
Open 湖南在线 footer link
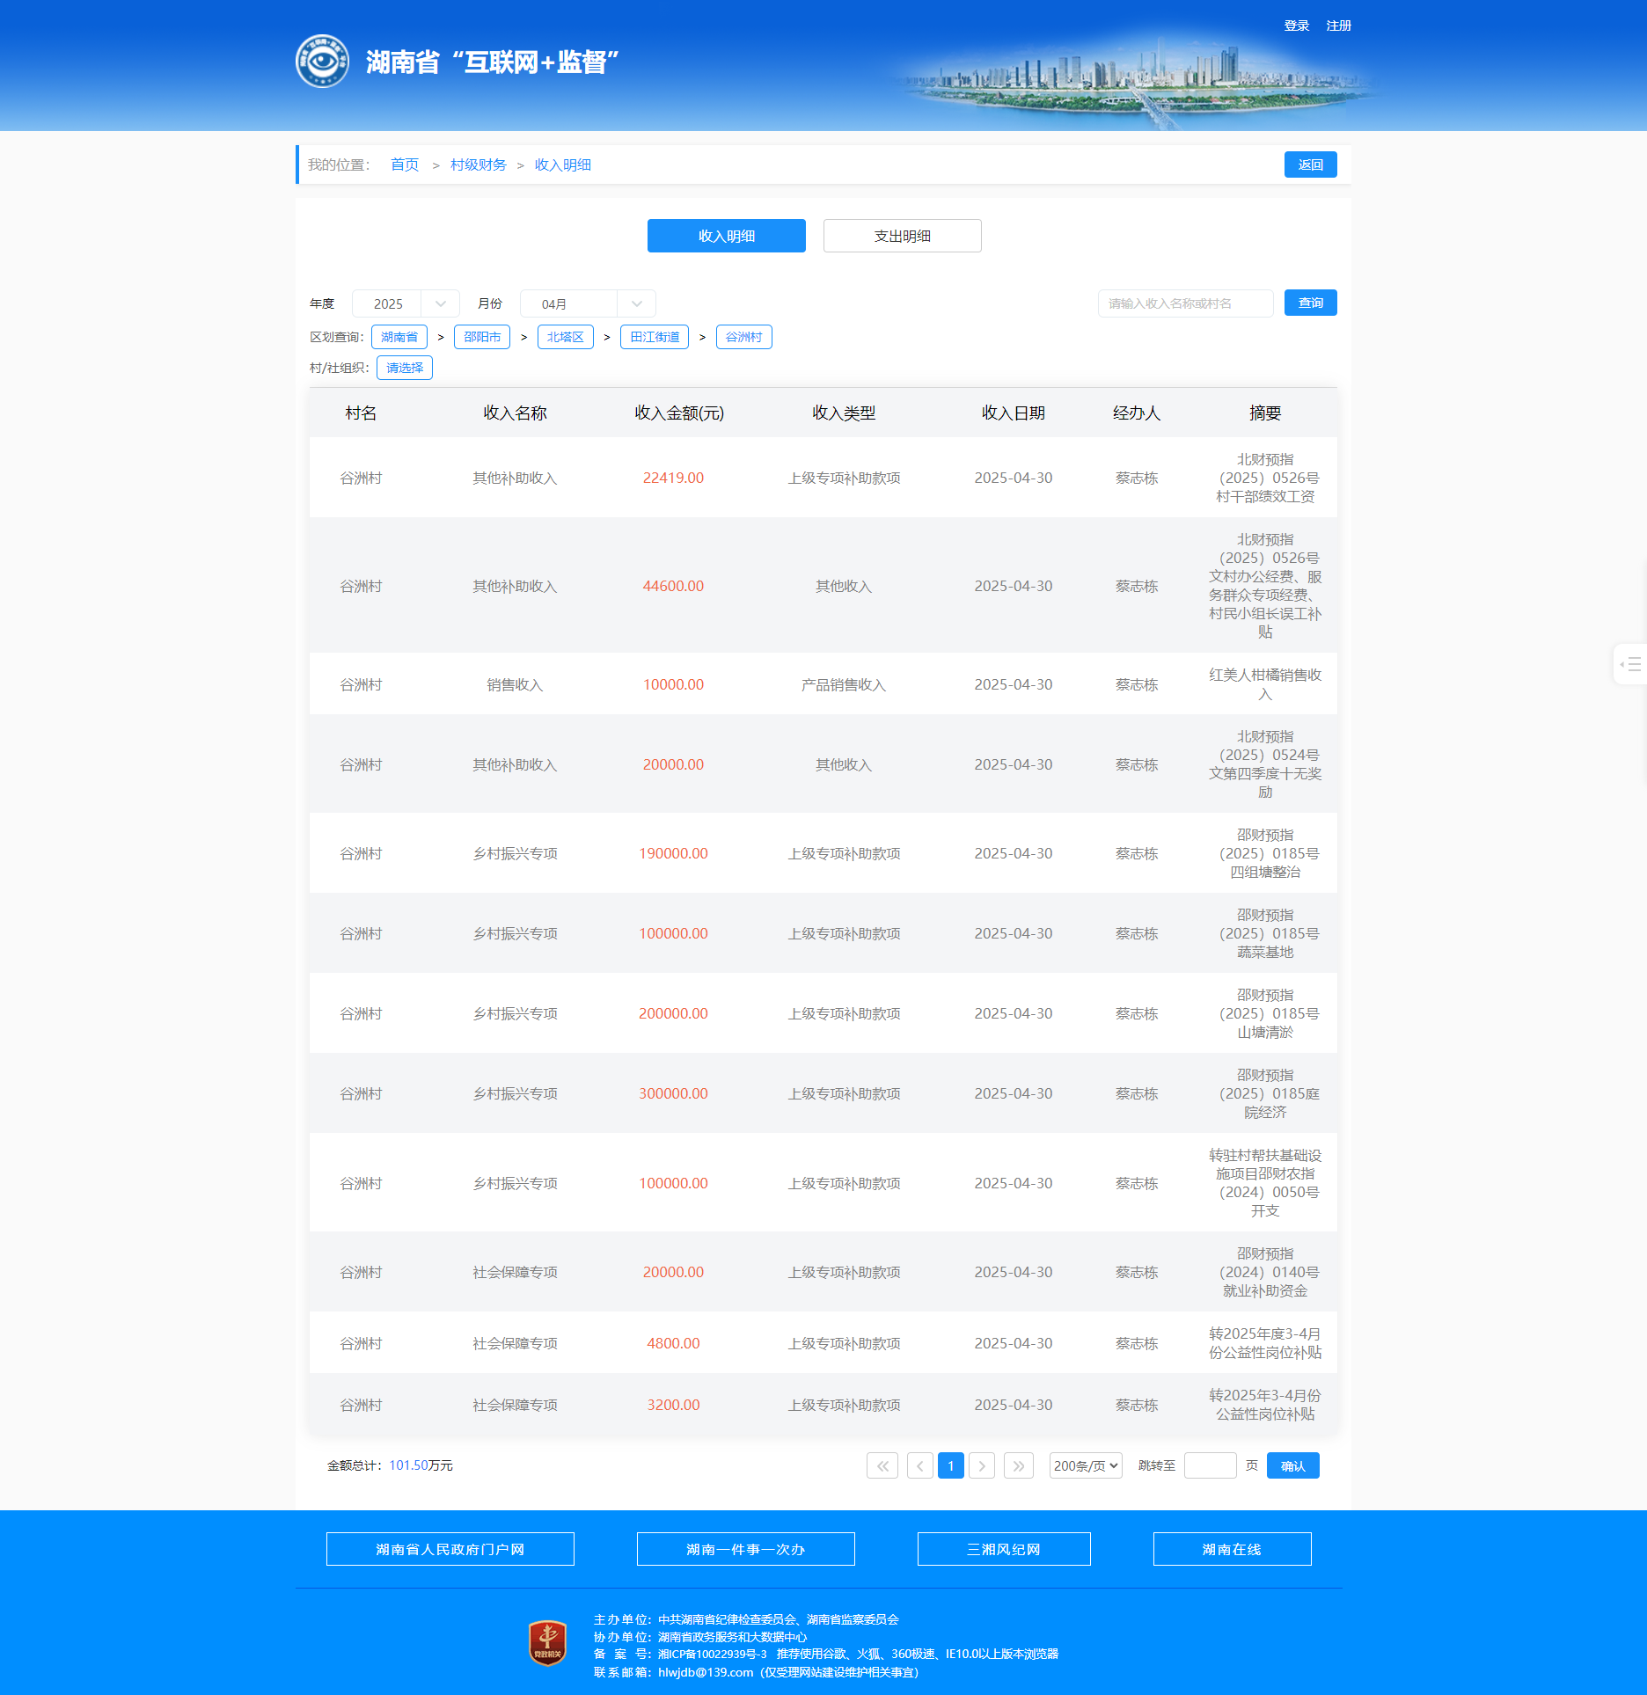pos(1233,1549)
